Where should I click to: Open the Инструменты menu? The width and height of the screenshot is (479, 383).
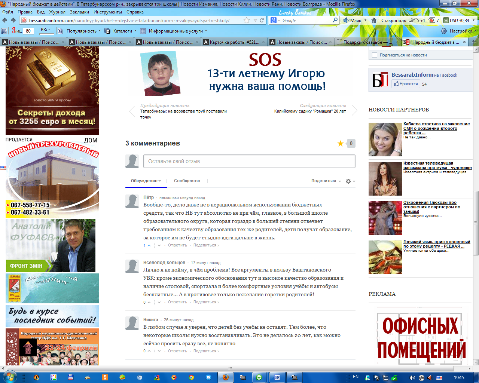point(108,12)
